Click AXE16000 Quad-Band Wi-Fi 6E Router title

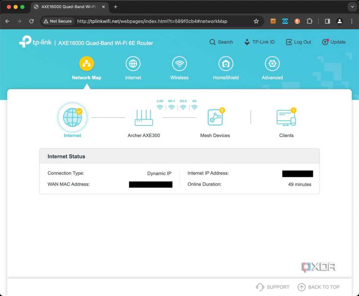pos(105,43)
